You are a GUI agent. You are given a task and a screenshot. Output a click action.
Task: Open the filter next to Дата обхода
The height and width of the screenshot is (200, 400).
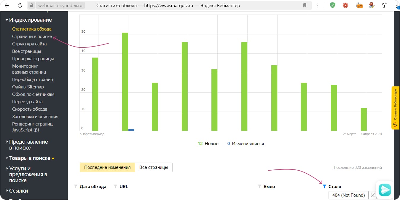(76, 187)
